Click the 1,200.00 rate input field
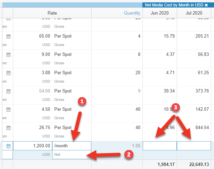The image size is (214, 169). pyautogui.click(x=33, y=146)
